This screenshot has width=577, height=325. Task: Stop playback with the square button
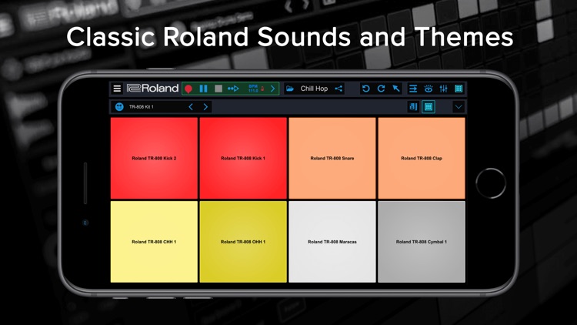[x=218, y=89]
